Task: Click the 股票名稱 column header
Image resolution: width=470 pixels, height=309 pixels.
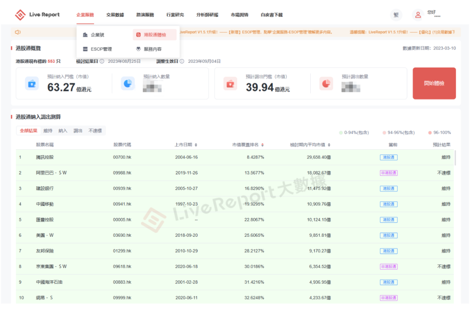Action: pos(45,145)
